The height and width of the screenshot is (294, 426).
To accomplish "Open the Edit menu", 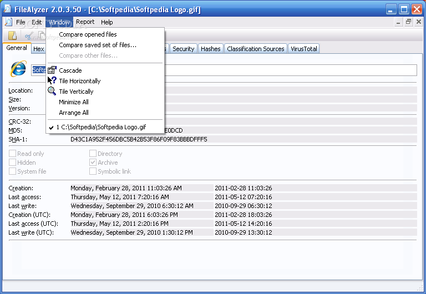I will coord(37,22).
